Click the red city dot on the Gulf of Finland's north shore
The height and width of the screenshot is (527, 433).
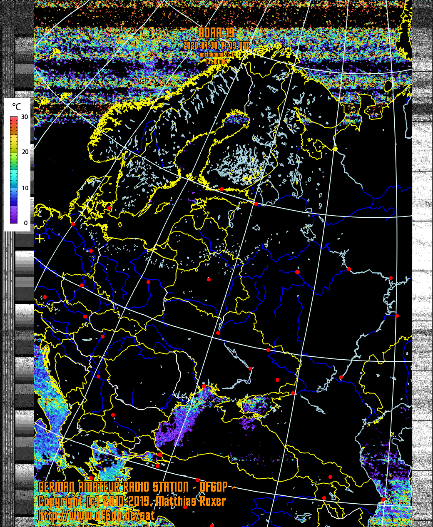pyautogui.click(x=221, y=189)
